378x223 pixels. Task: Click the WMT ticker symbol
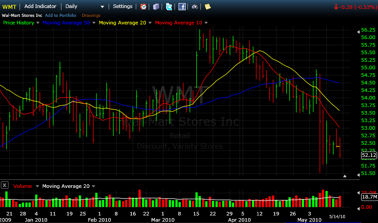tap(9, 7)
